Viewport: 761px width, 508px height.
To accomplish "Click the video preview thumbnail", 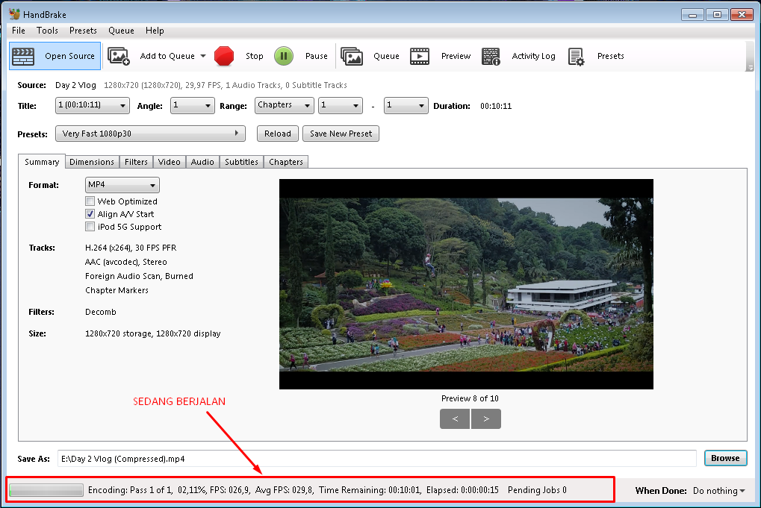I will point(466,284).
